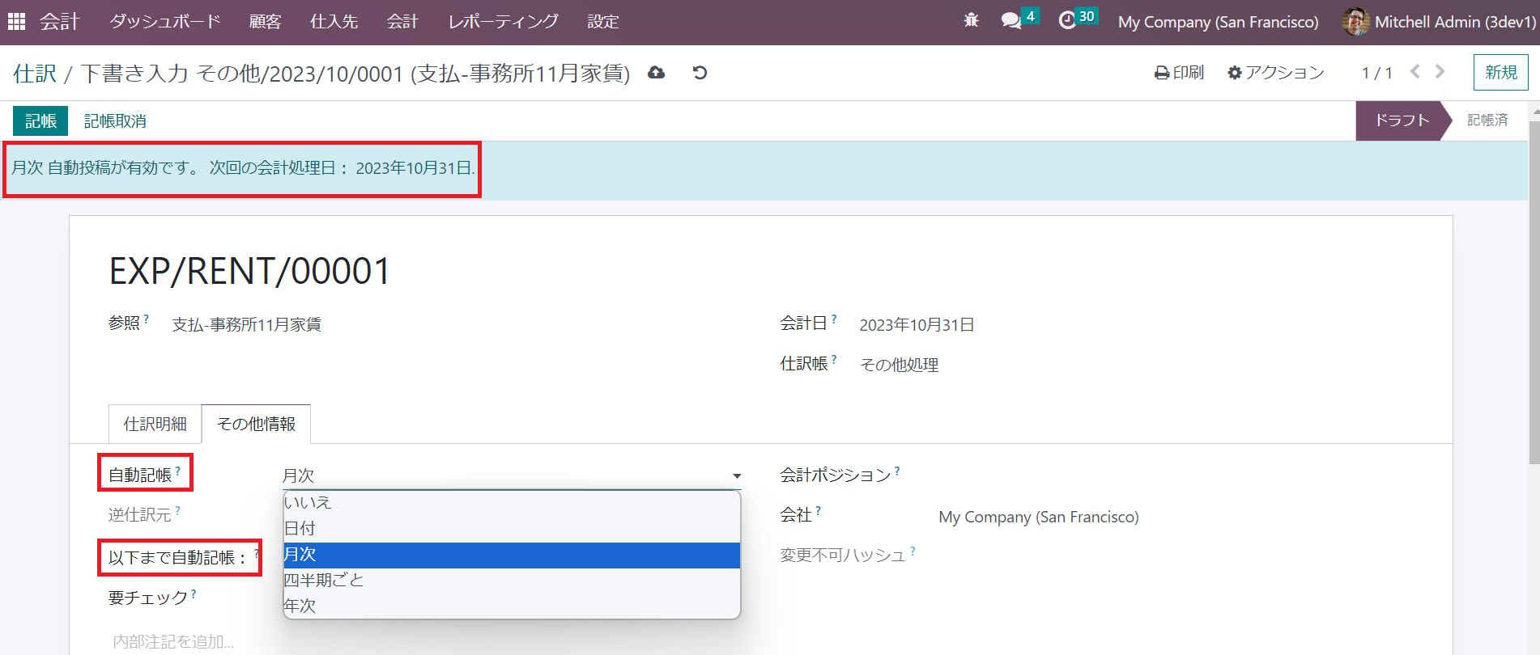Click the debug bug icon
This screenshot has height=655, width=1540.
point(971,21)
